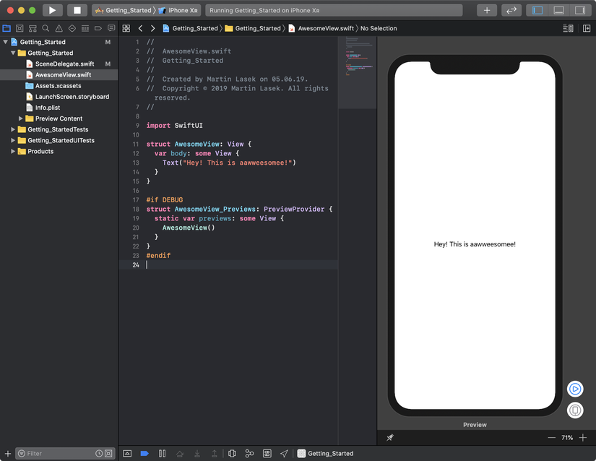The image size is (596, 461).
Task: Click the preview on device button
Action: 575,410
